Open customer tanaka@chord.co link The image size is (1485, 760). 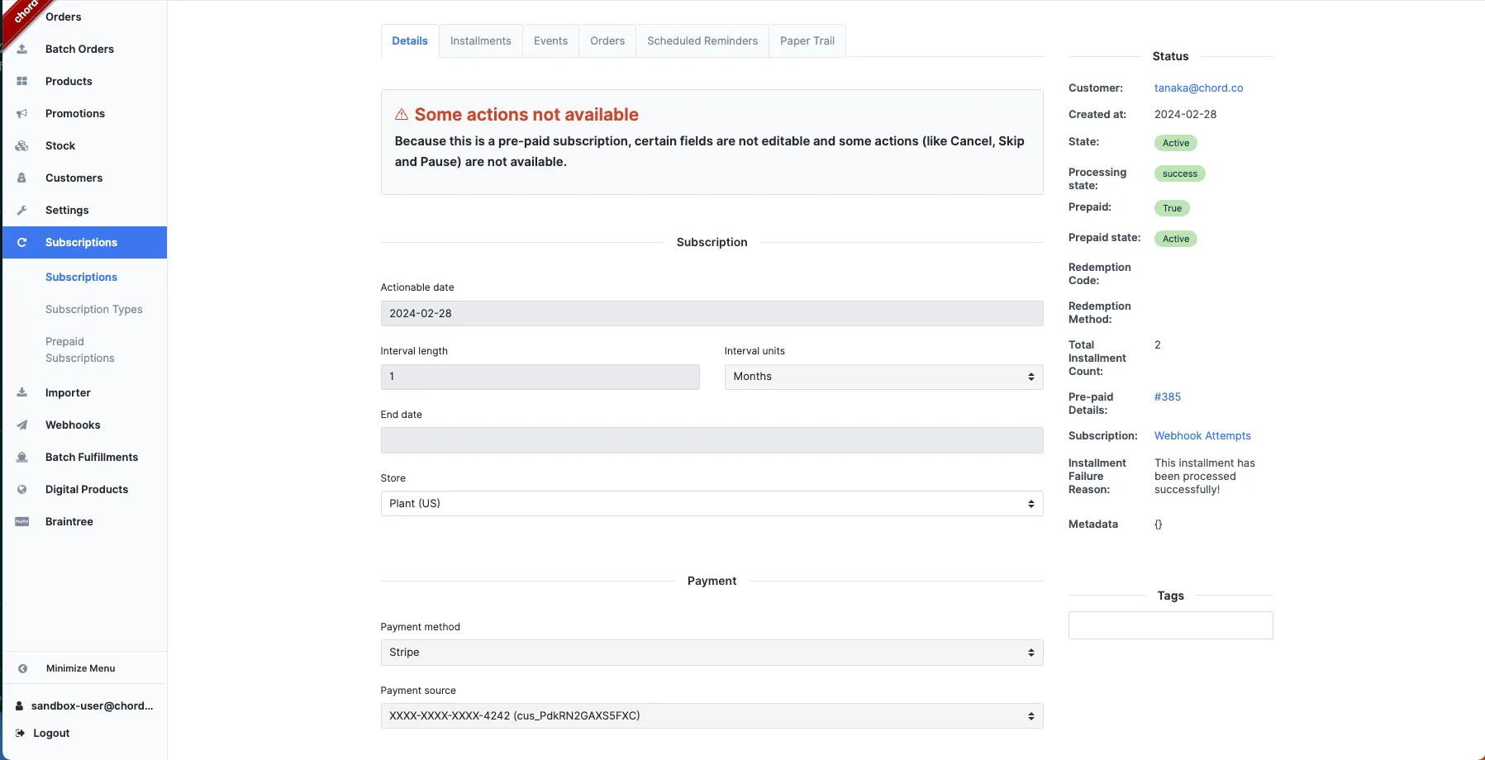tap(1198, 88)
